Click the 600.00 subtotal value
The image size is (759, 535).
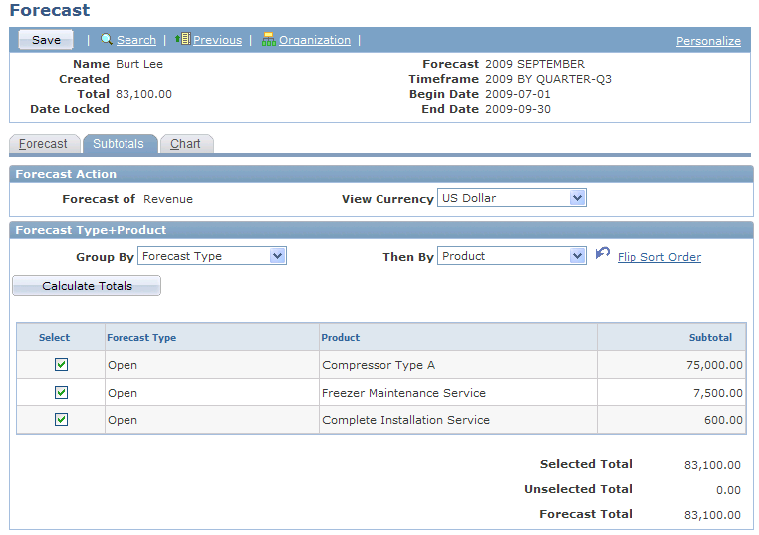[x=723, y=420]
